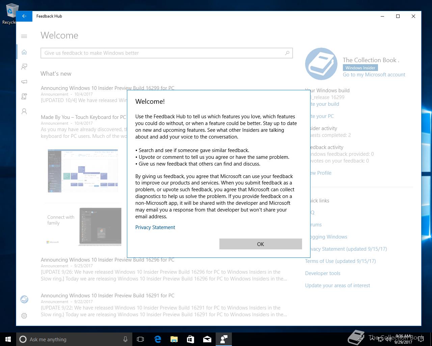Open Task View in taskbar

140,339
